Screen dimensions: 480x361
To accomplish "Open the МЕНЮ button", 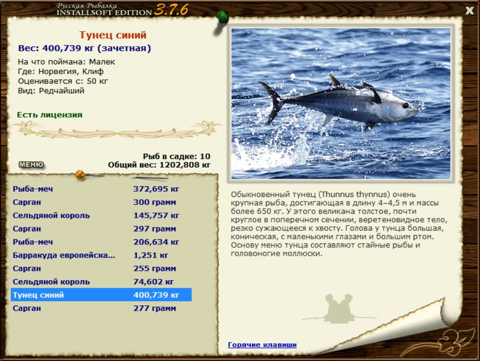I will click(x=31, y=164).
